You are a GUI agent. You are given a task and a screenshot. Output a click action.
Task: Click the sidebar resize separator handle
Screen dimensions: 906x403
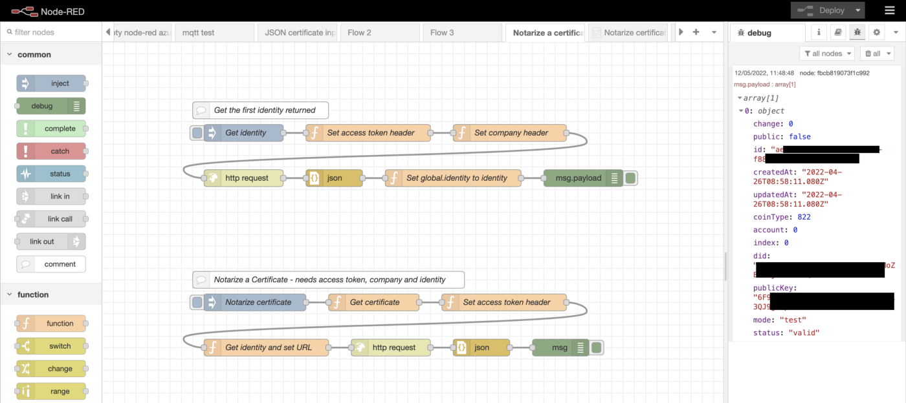click(725, 265)
